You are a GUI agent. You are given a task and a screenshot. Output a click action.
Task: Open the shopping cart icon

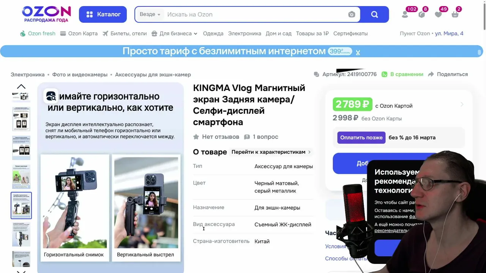pyautogui.click(x=455, y=14)
